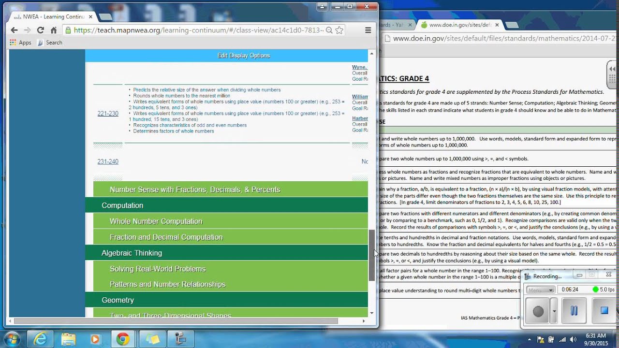The width and height of the screenshot is (619, 348).
Task: Click the teach.mapnwea.org address bar
Action: pos(198,30)
